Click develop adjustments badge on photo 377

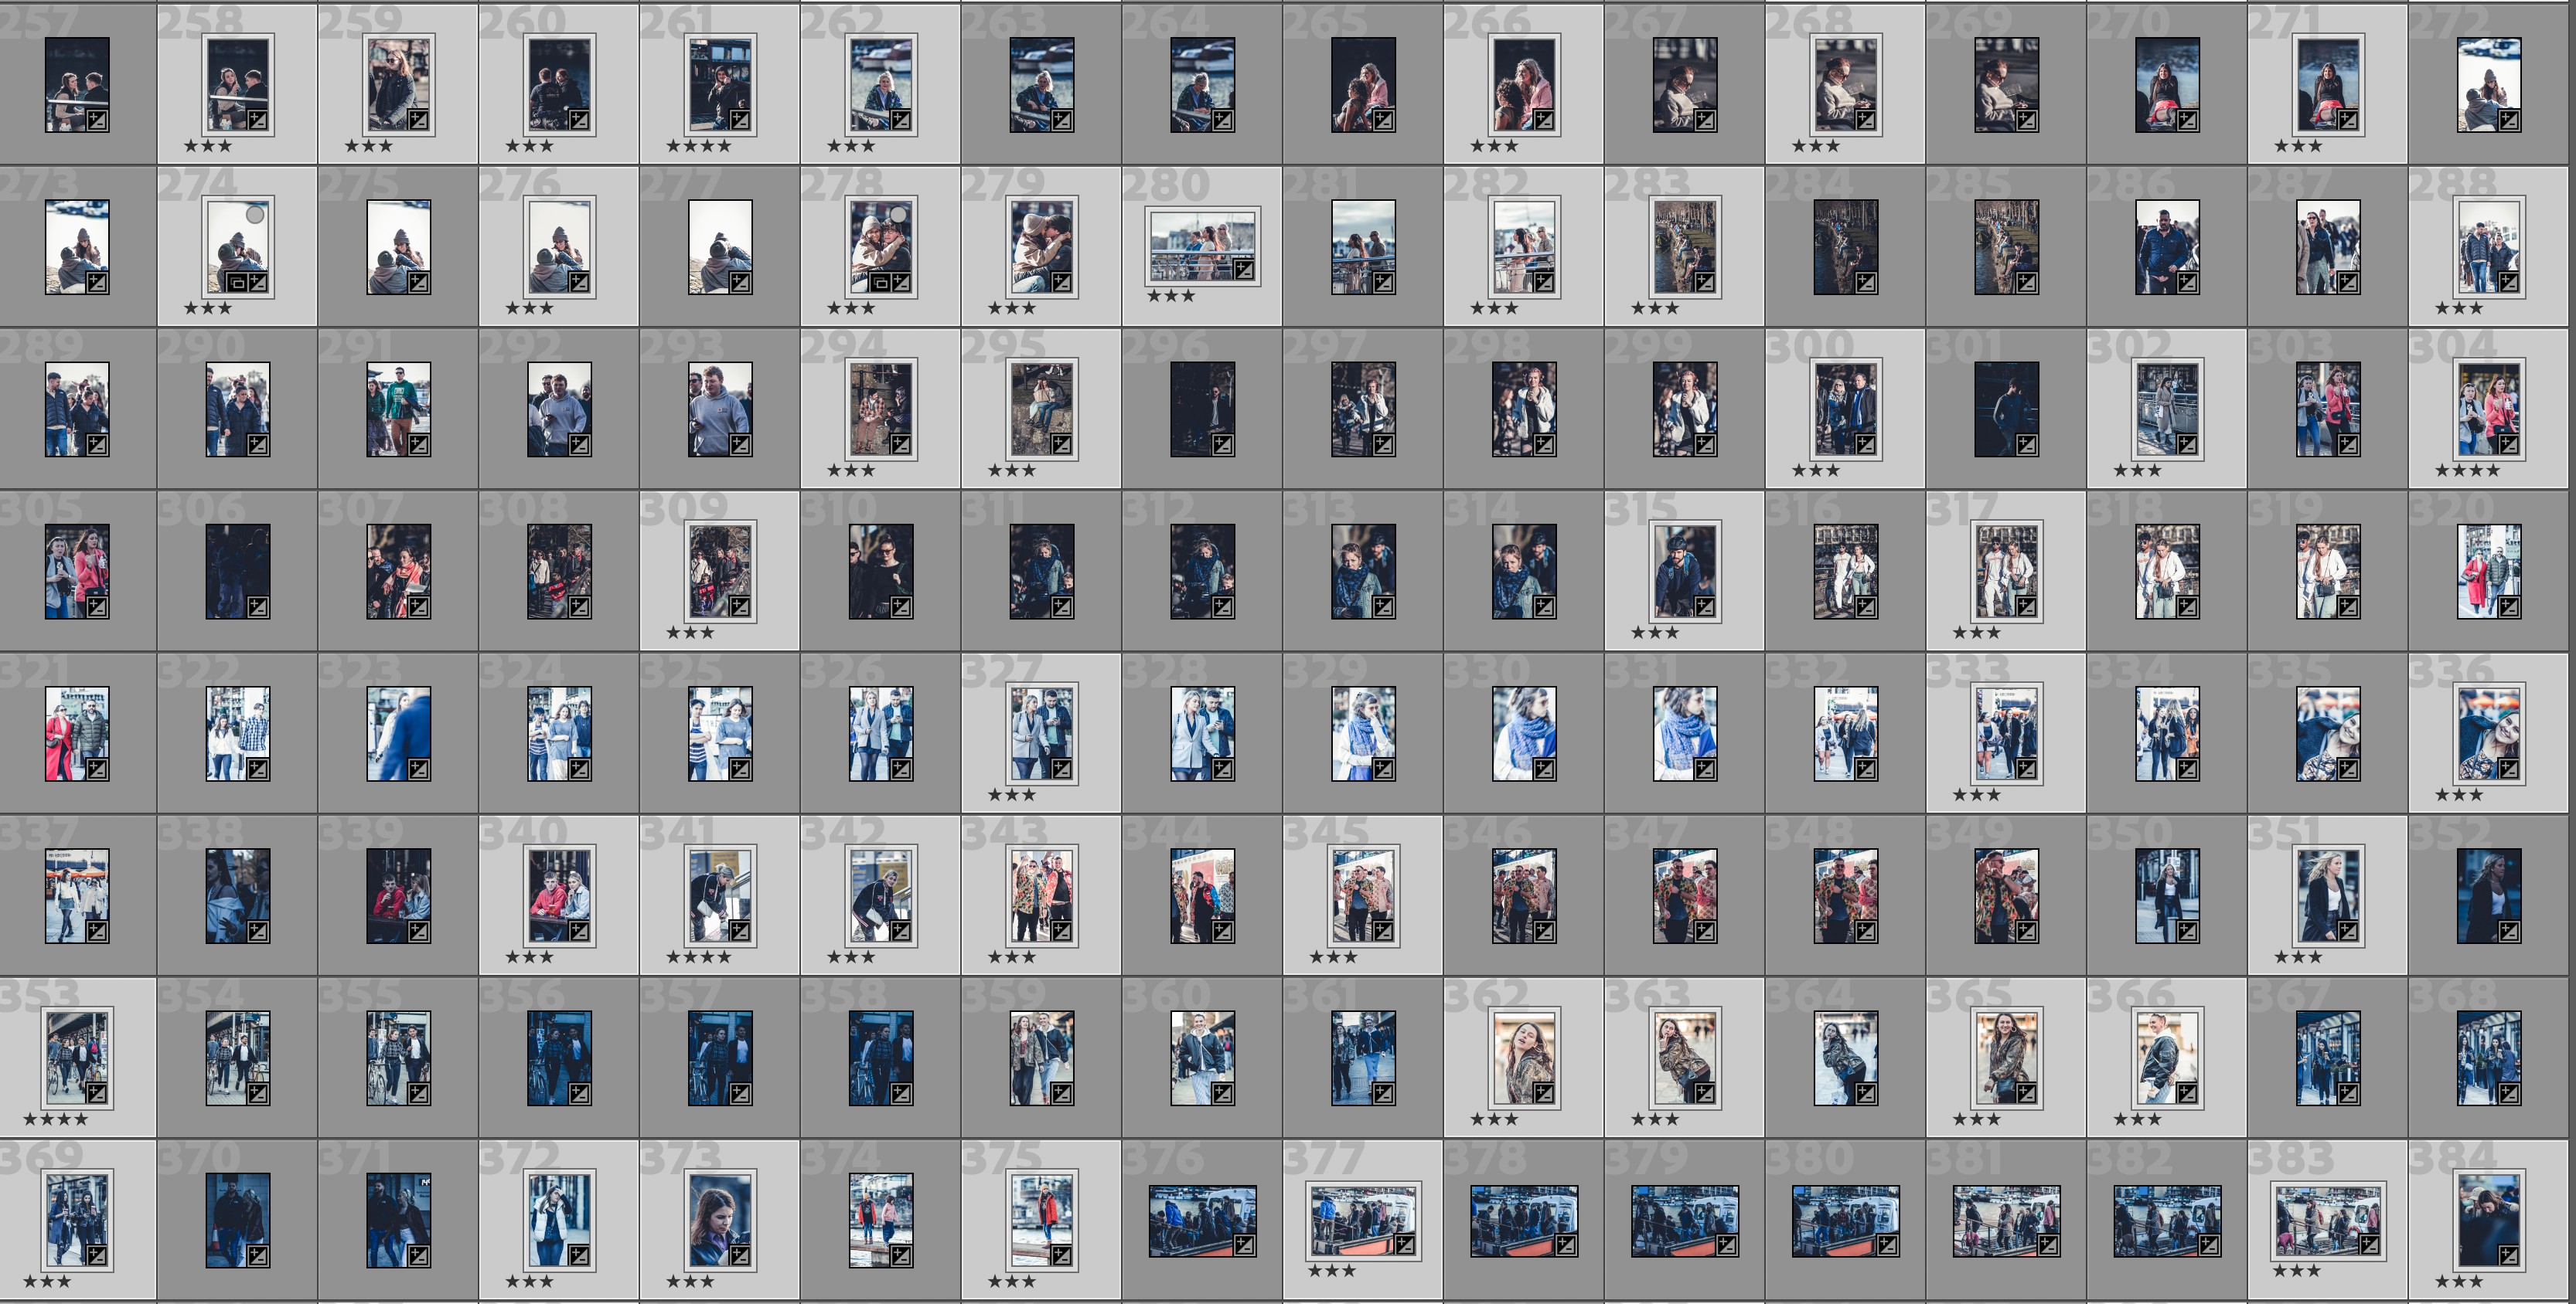[x=1405, y=1244]
